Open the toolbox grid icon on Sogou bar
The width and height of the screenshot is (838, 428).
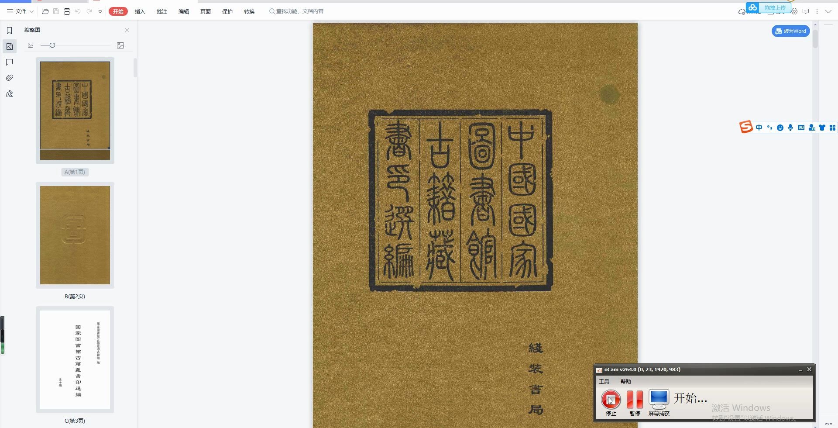point(832,128)
